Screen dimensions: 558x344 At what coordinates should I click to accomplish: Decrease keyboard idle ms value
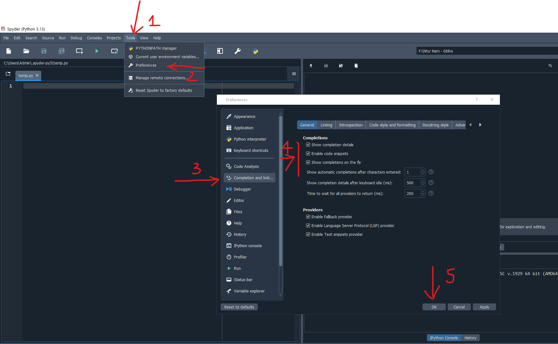pos(423,185)
